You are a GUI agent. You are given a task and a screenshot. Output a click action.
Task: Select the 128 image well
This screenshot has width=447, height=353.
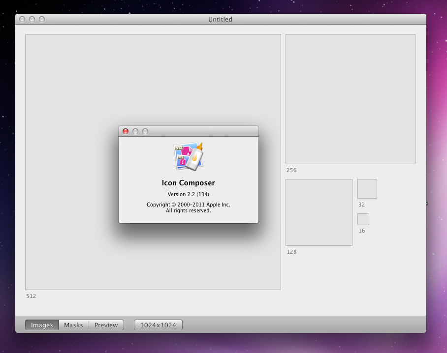(x=319, y=212)
